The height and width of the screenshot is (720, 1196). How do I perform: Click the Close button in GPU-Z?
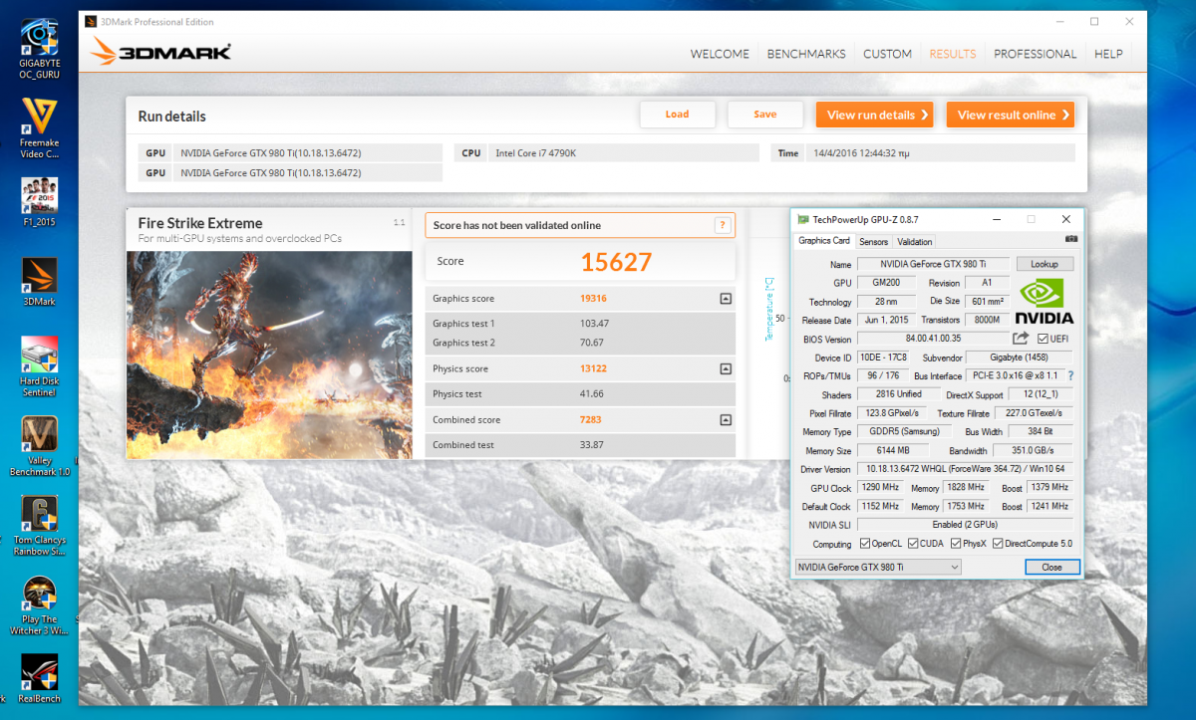(x=1051, y=567)
